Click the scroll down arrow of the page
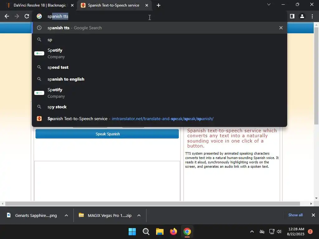The image size is (319, 239). (x=316, y=198)
